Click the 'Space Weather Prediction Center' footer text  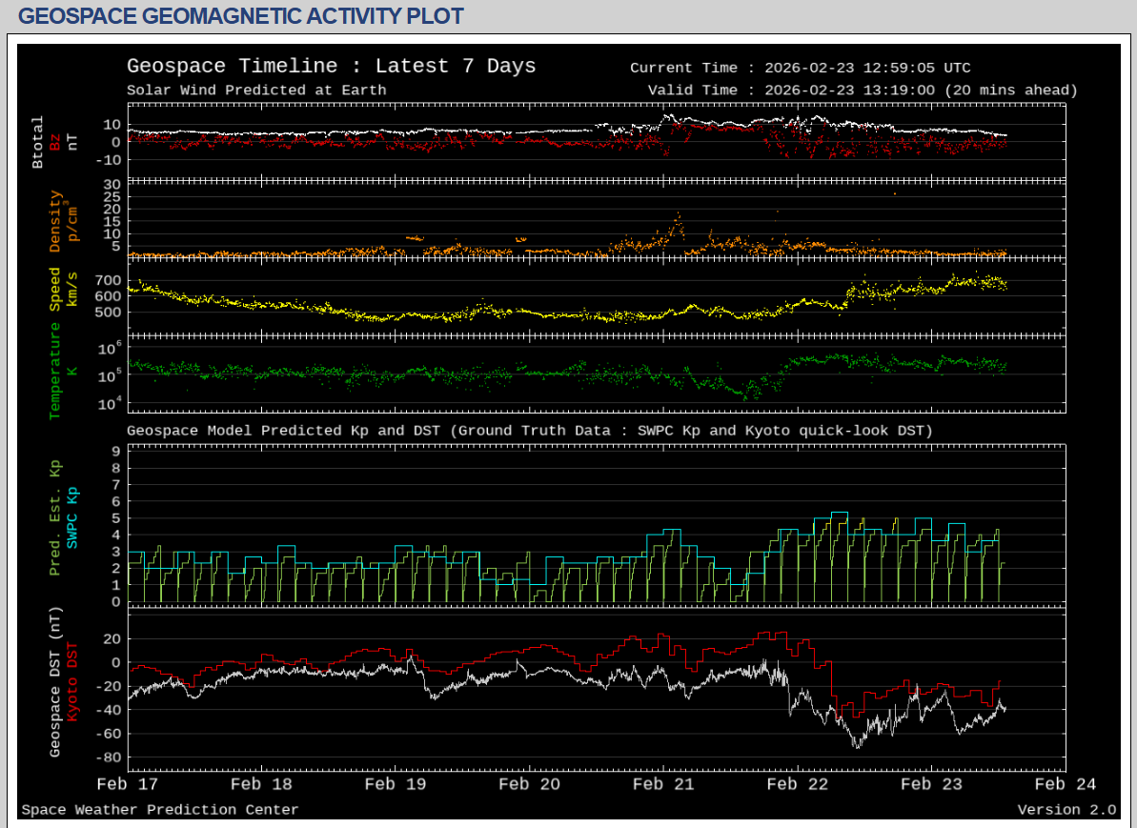point(160,810)
